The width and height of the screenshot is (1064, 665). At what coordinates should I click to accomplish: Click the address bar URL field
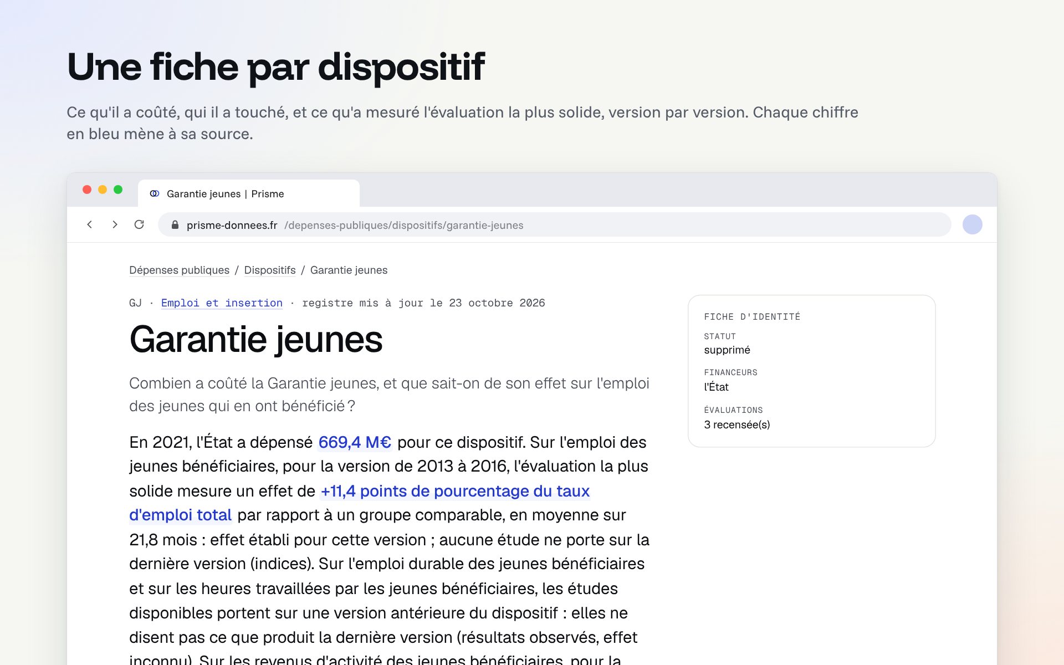[x=554, y=224]
